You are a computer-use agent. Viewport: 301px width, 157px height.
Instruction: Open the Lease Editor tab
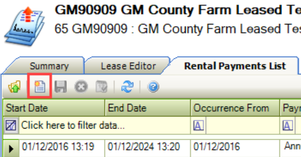128,66
